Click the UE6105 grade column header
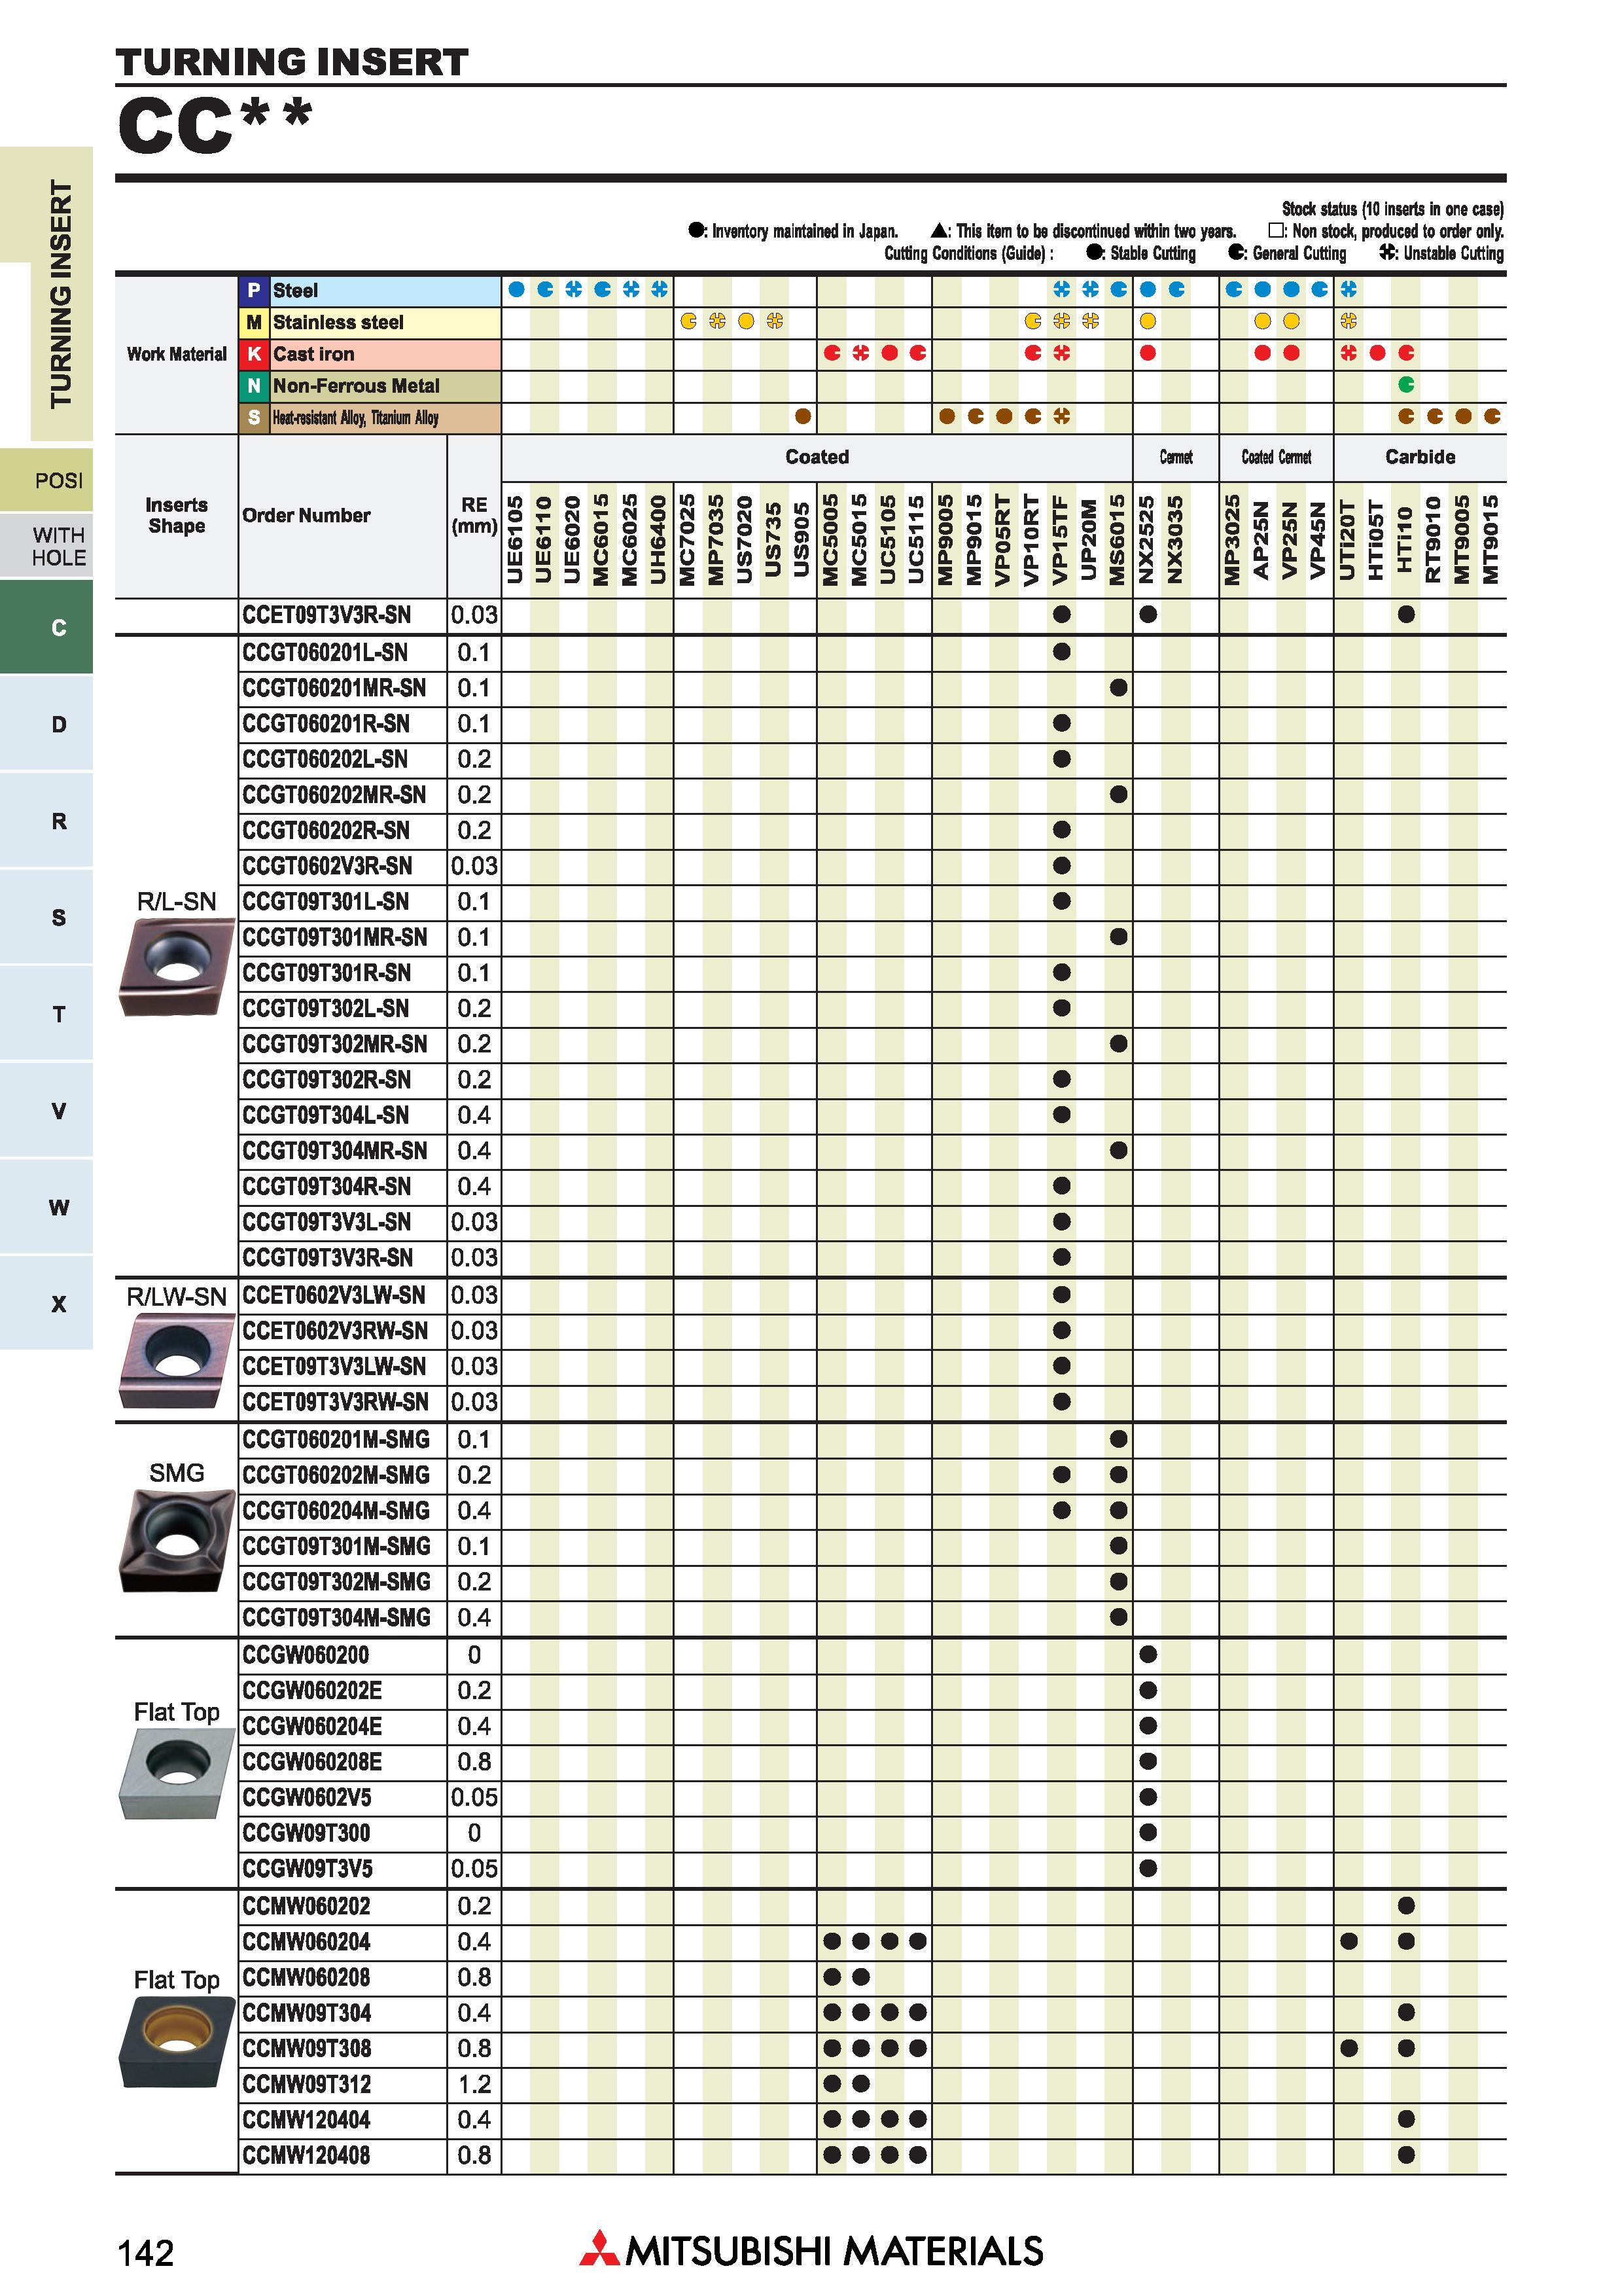This screenshot has height=2296, width=1622. point(516,540)
